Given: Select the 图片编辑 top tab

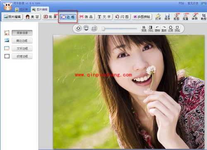Looking at the screenshot, I should point(40,10).
